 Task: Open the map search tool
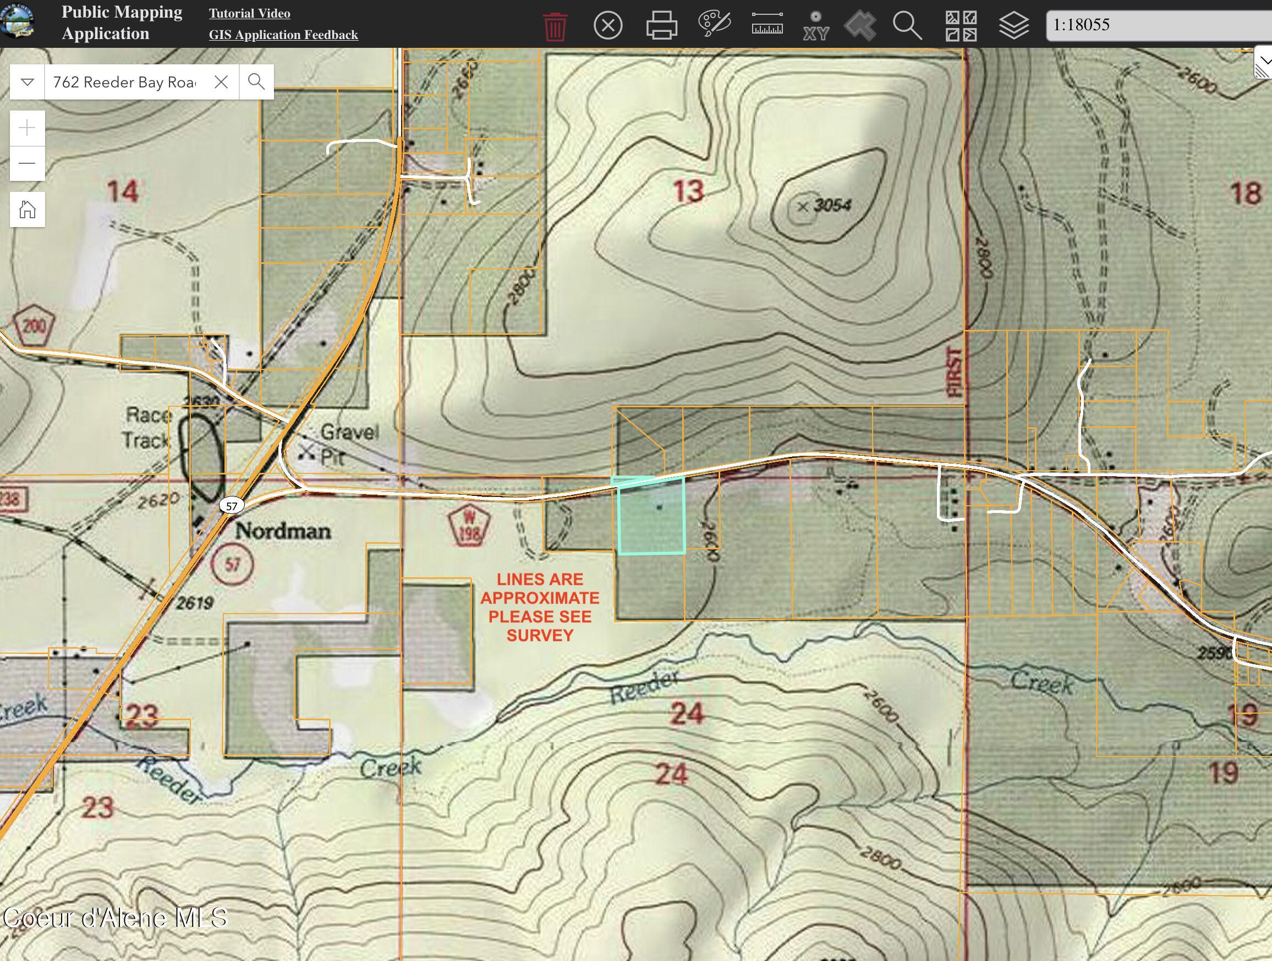907,25
